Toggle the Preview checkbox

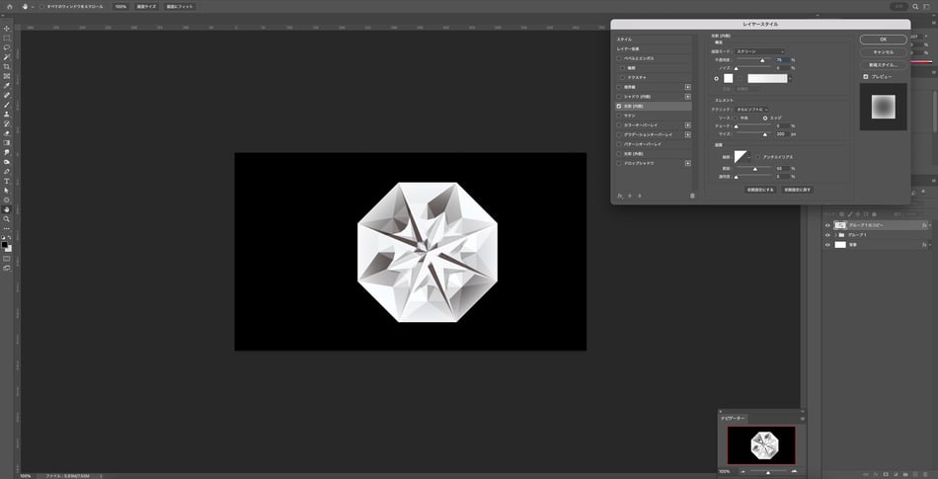pos(866,76)
